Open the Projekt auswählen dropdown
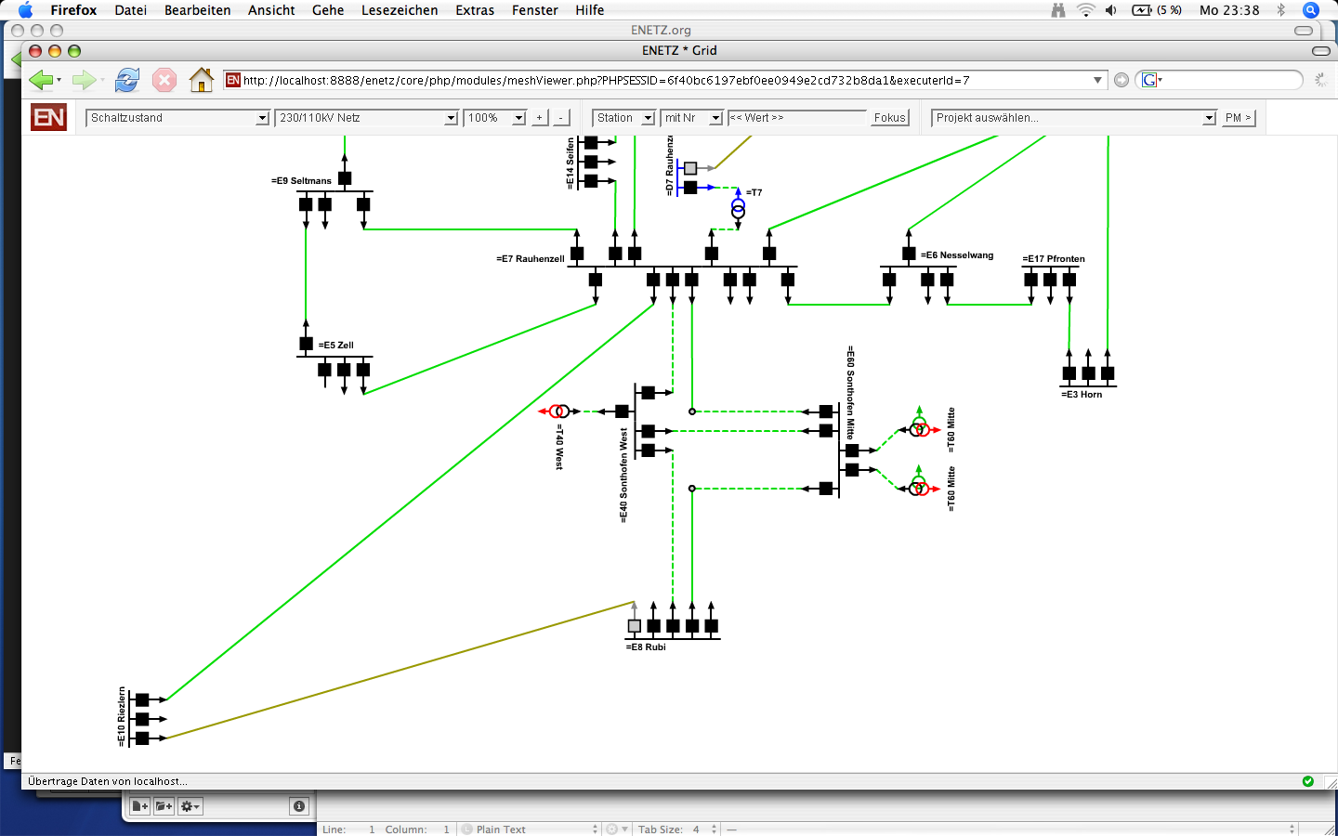This screenshot has height=836, width=1338. click(x=1074, y=118)
